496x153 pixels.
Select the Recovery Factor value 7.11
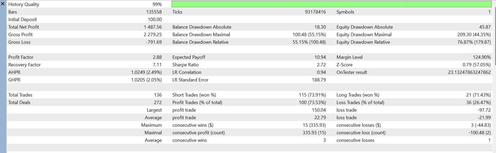point(157,65)
